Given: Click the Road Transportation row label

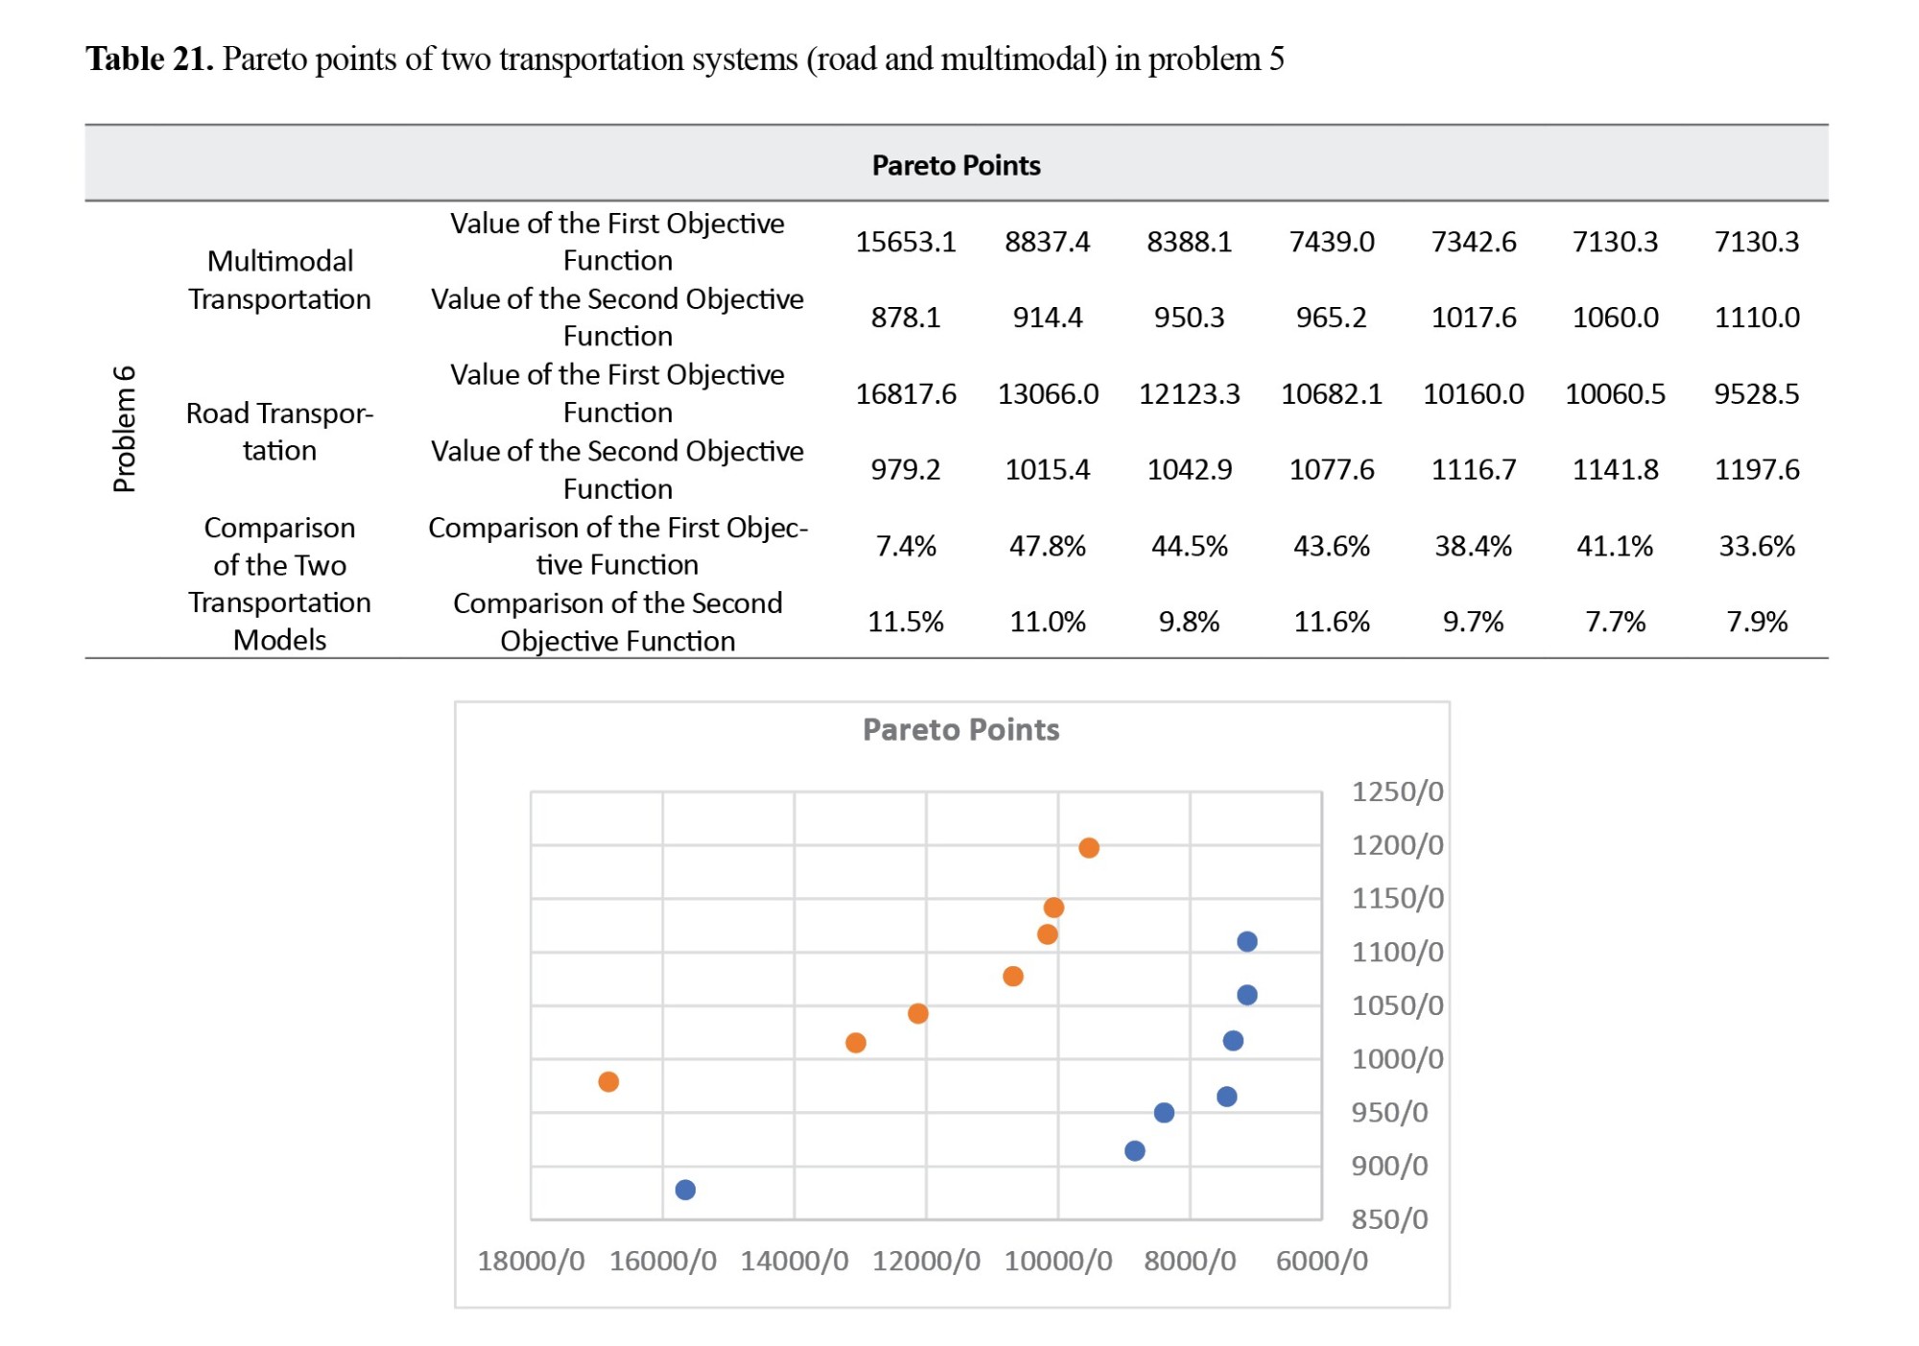Looking at the screenshot, I should [x=279, y=432].
